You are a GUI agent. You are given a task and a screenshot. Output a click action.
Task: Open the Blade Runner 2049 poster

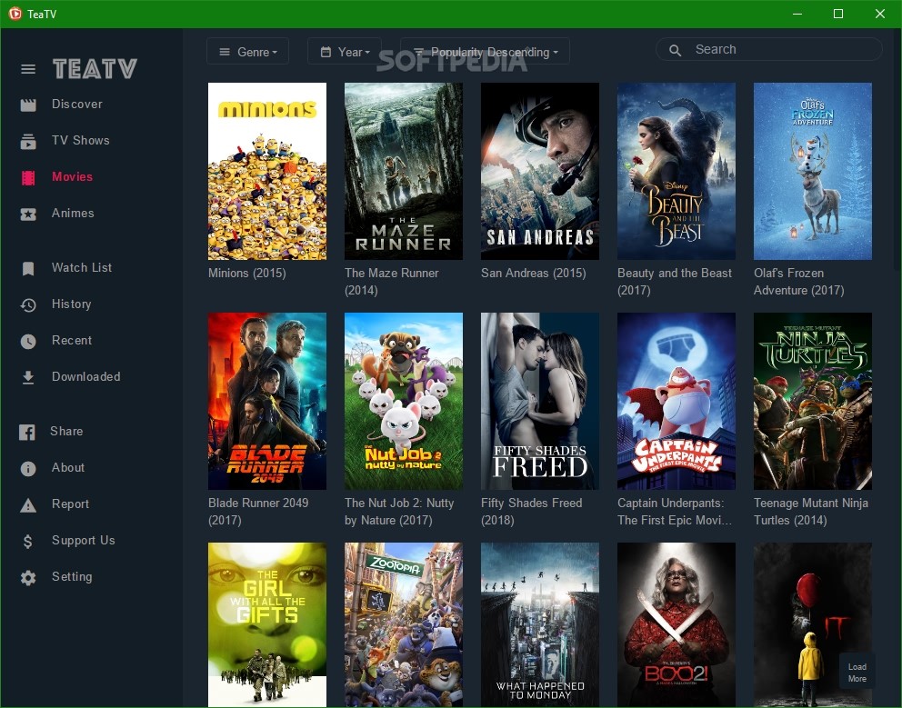(267, 401)
